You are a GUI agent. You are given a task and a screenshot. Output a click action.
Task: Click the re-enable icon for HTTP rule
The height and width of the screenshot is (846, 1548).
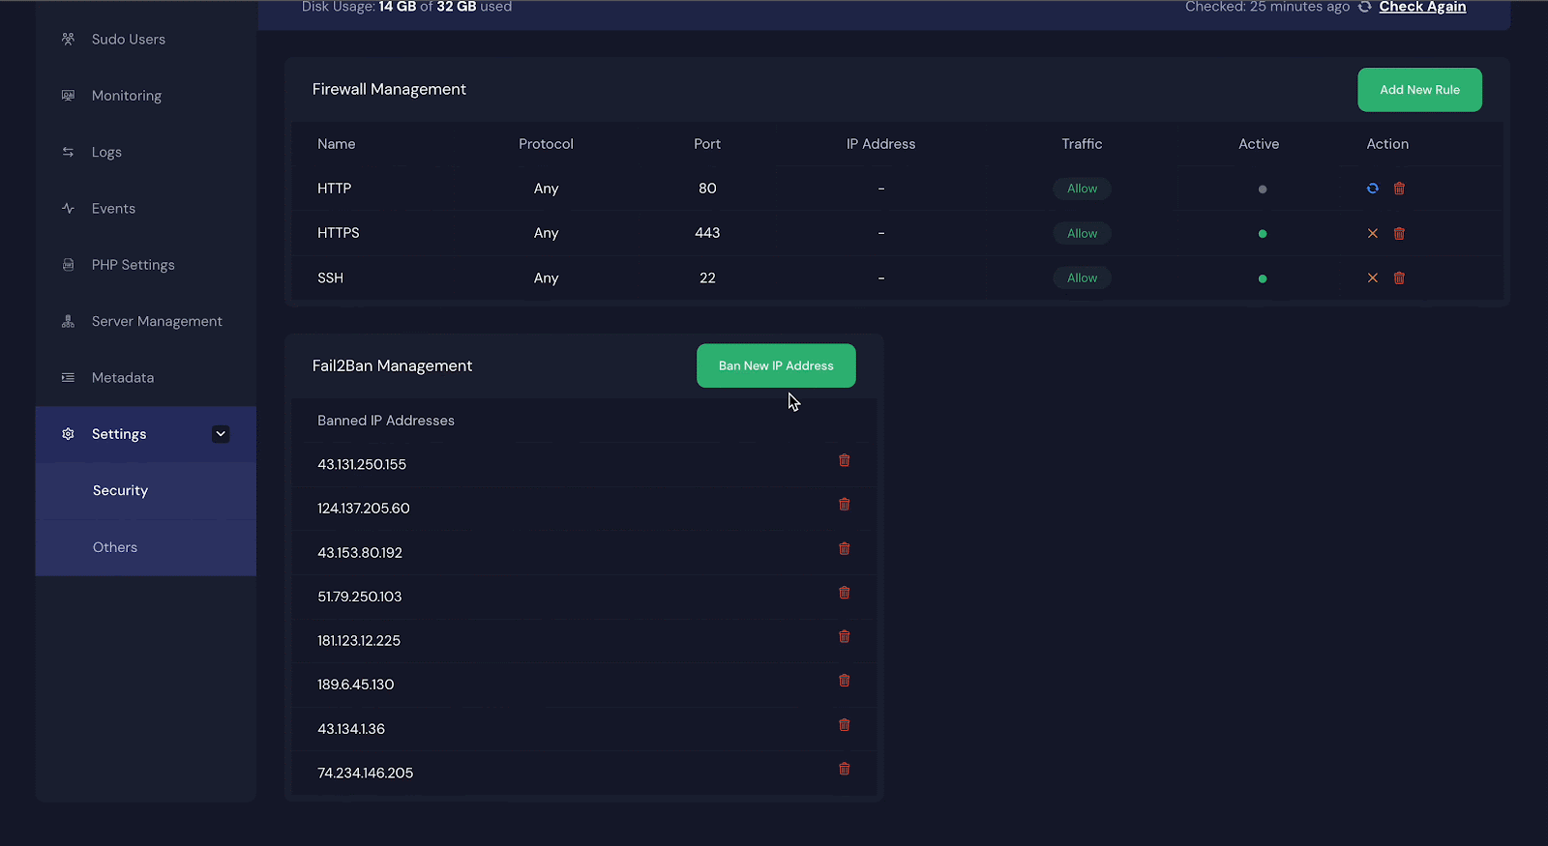pyautogui.click(x=1372, y=189)
